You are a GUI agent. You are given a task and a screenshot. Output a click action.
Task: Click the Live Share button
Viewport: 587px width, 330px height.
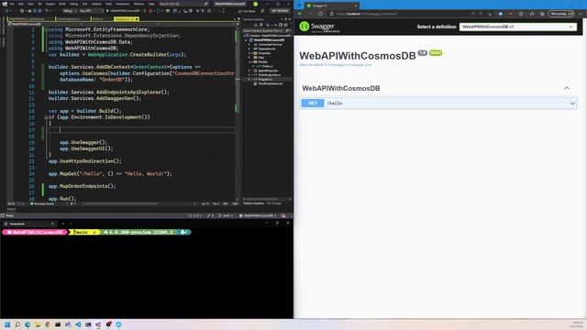coord(247,11)
